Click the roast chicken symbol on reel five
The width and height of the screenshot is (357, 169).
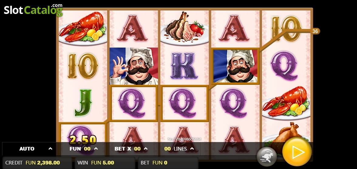pyautogui.click(x=286, y=138)
